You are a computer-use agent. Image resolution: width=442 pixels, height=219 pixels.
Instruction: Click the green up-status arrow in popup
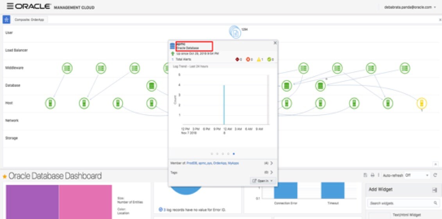(172, 53)
